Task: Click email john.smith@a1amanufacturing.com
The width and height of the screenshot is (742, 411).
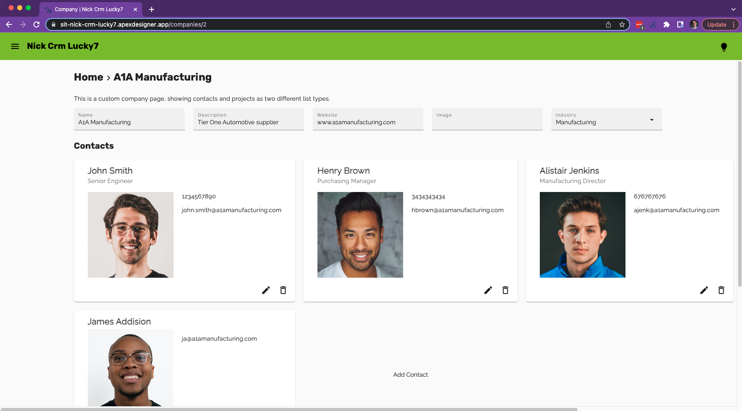Action: [x=231, y=210]
